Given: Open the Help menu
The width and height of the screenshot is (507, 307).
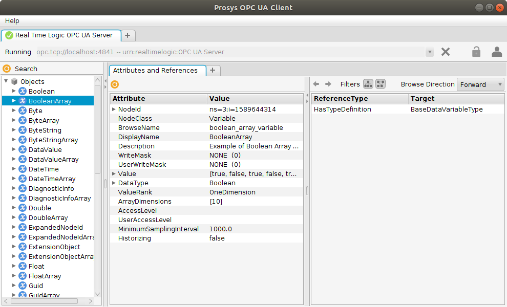Looking at the screenshot, I should (x=12, y=20).
